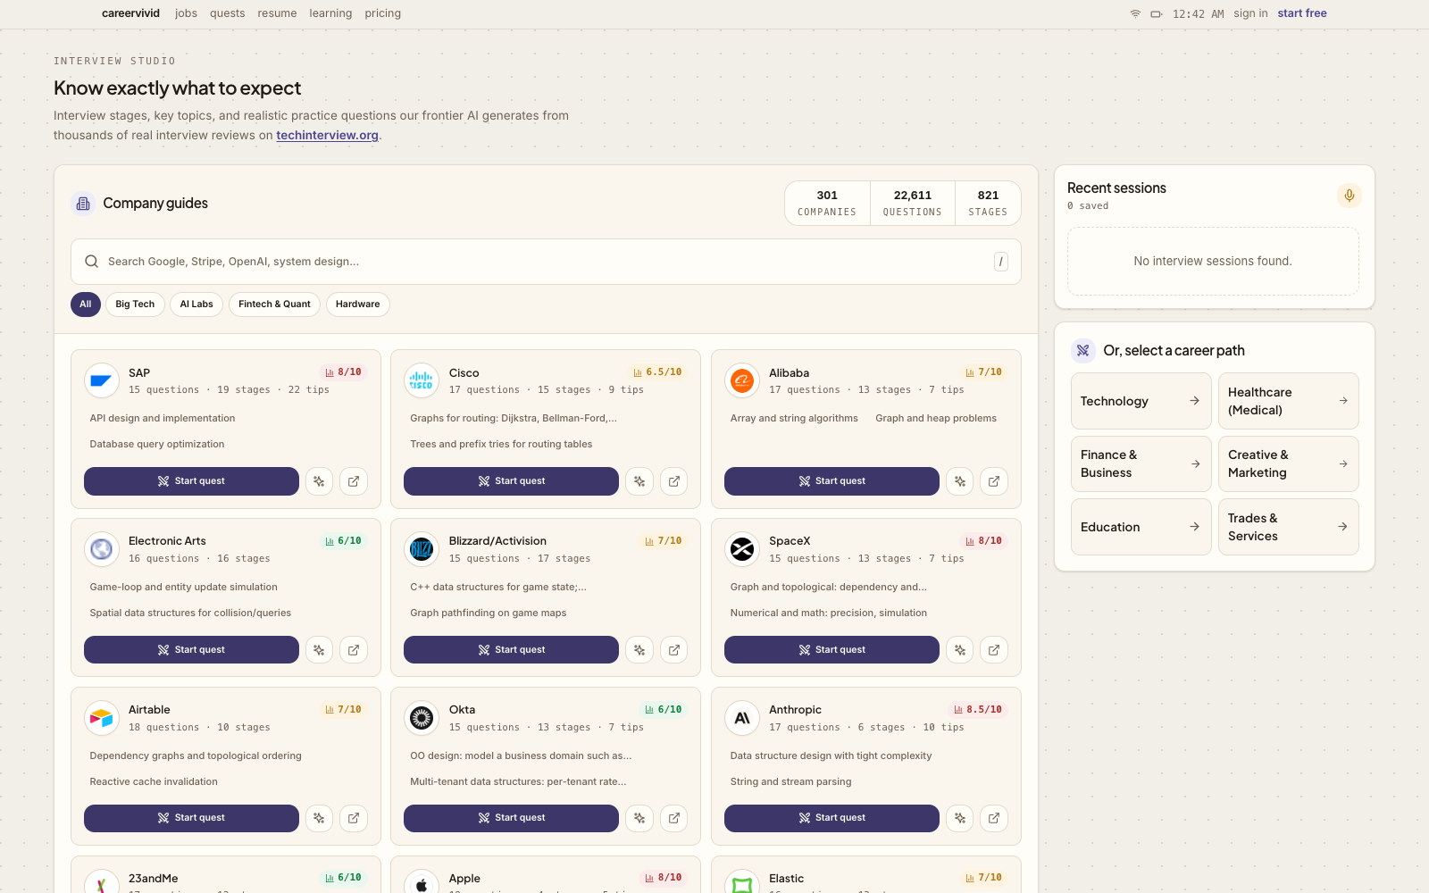Click the SAP company logo

click(x=102, y=380)
